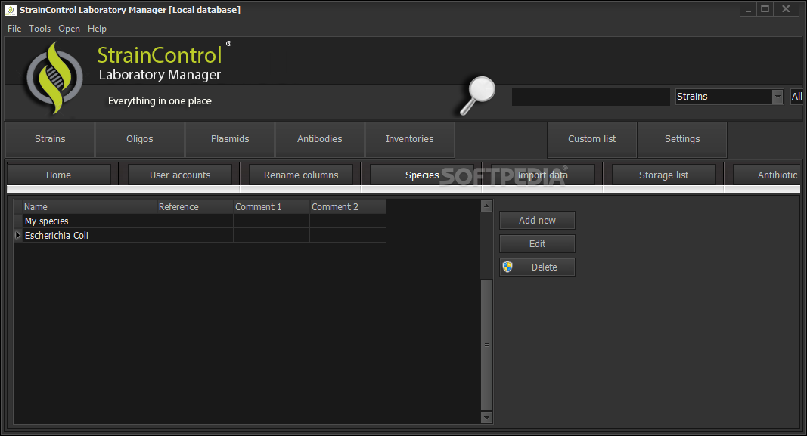
Task: Open the Custom list section
Action: (592, 139)
